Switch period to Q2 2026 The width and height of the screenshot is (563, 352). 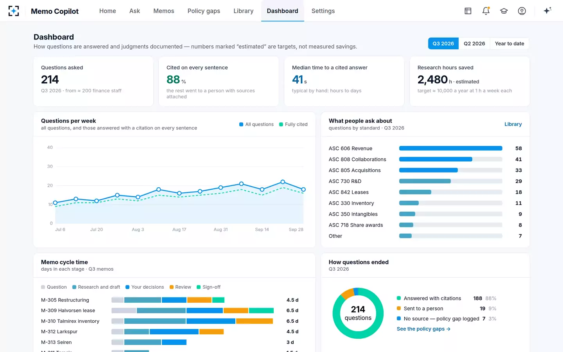coord(474,43)
